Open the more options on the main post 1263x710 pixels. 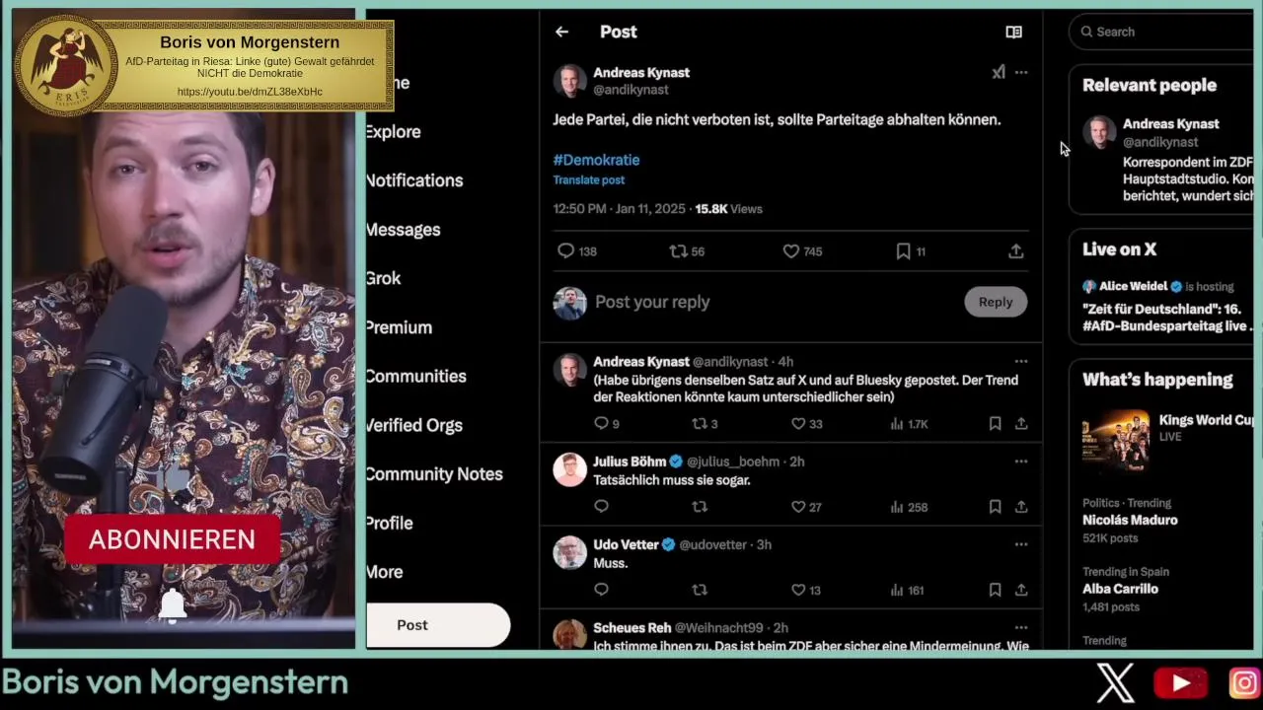(1021, 72)
